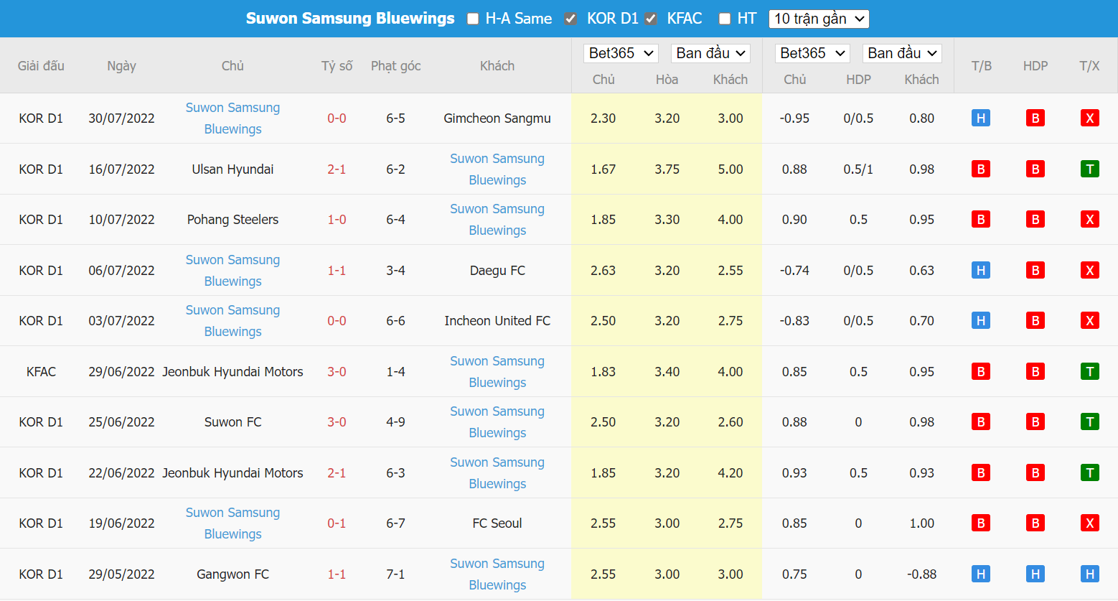The height and width of the screenshot is (601, 1118).
Task: Click odds value 5.00 in 16/07/2022 row
Action: click(731, 169)
